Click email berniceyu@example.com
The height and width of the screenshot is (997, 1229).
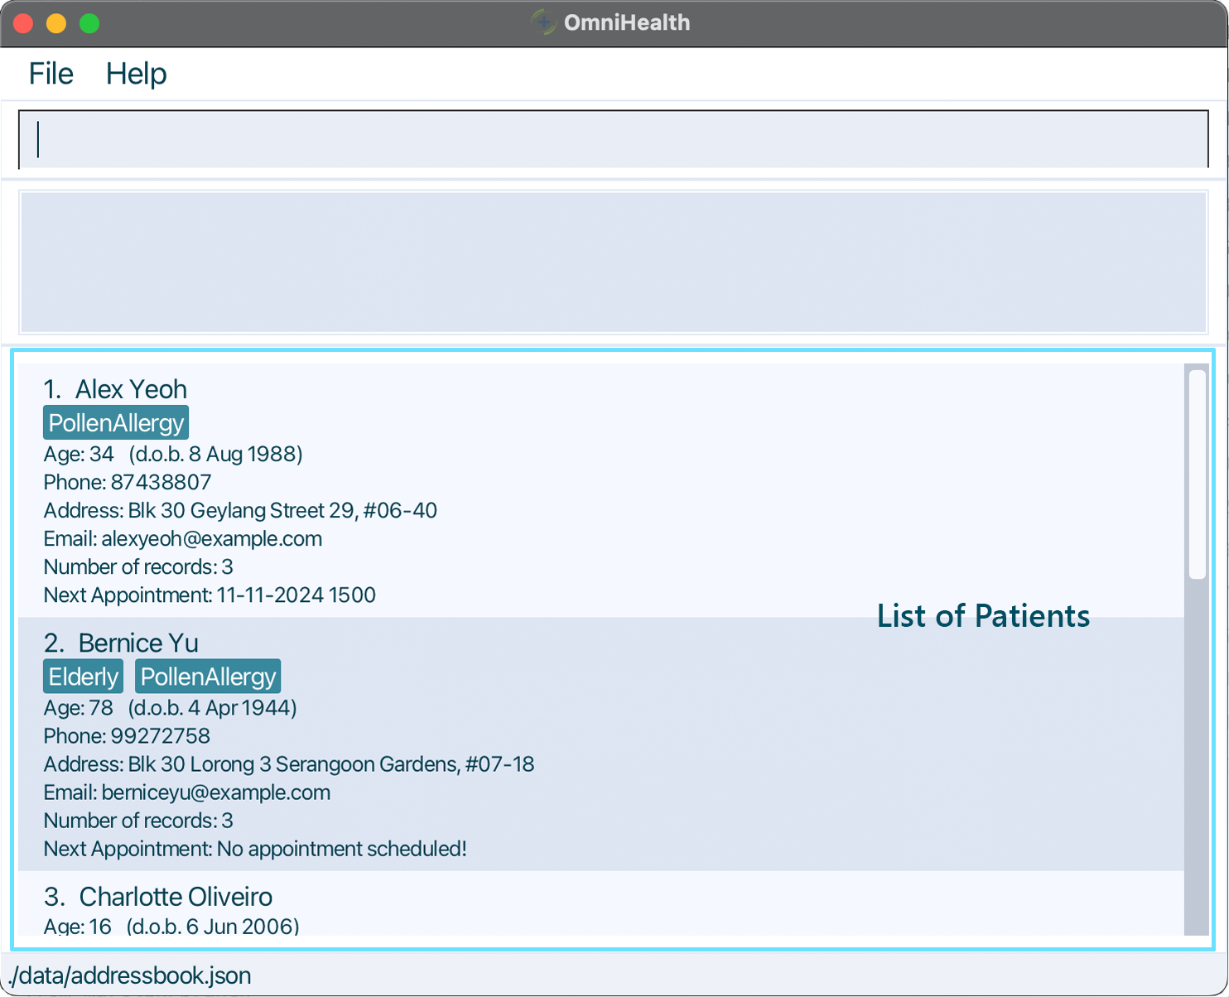point(215,792)
